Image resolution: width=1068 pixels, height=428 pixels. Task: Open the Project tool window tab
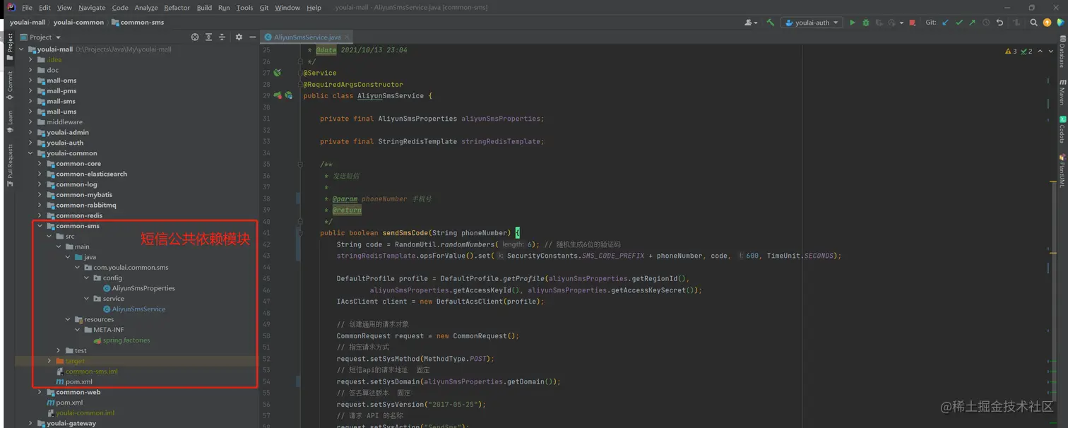point(9,47)
